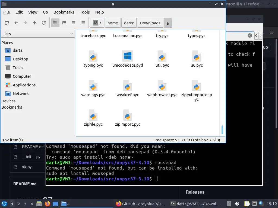
Task: Switch to workspace 3
Action: pos(25,204)
